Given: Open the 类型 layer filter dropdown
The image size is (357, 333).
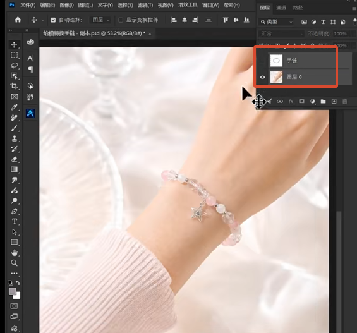Looking at the screenshot, I should tap(276, 22).
